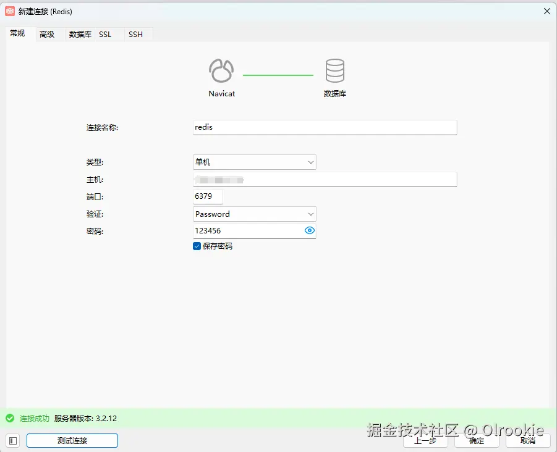Click the 数据库 caption under the cylinder
This screenshot has height=452, width=557.
335,94
